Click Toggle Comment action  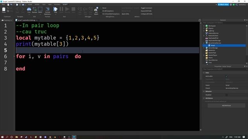[146, 8]
